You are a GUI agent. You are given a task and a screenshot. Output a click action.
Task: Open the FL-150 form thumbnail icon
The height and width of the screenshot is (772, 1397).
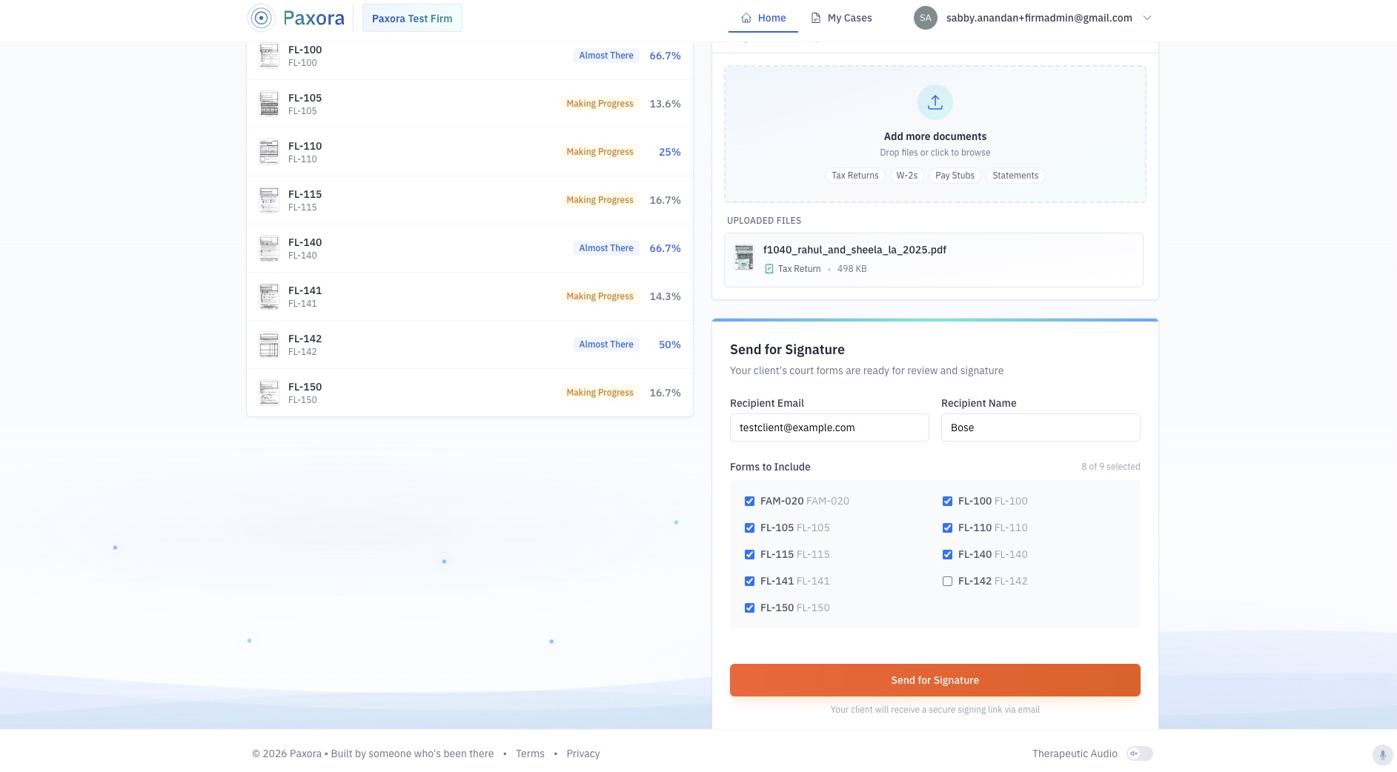pyautogui.click(x=269, y=393)
